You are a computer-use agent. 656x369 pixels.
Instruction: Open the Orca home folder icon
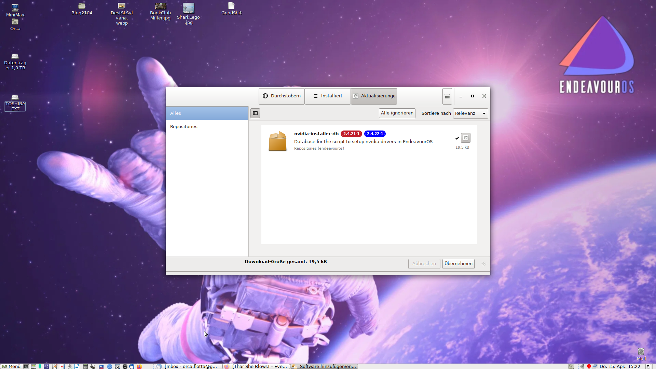point(15,25)
